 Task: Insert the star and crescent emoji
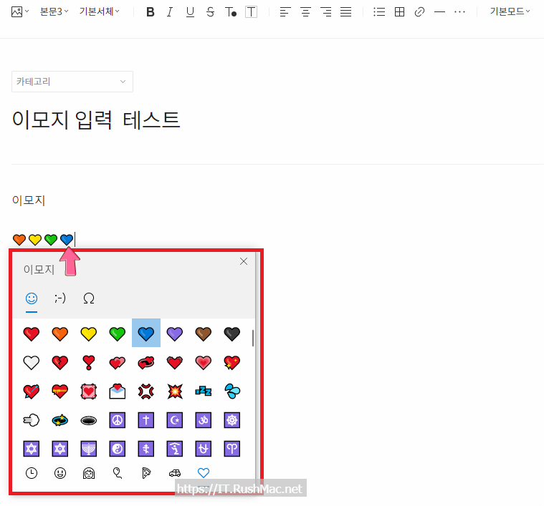(175, 420)
